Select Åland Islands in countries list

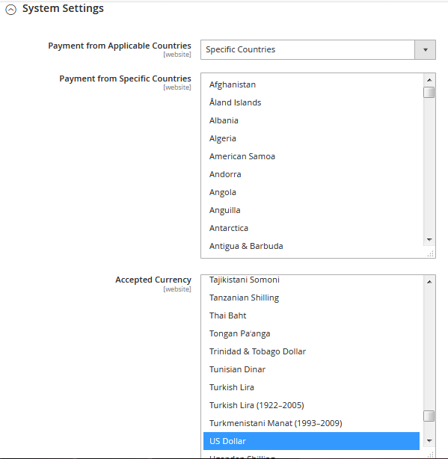(312, 102)
